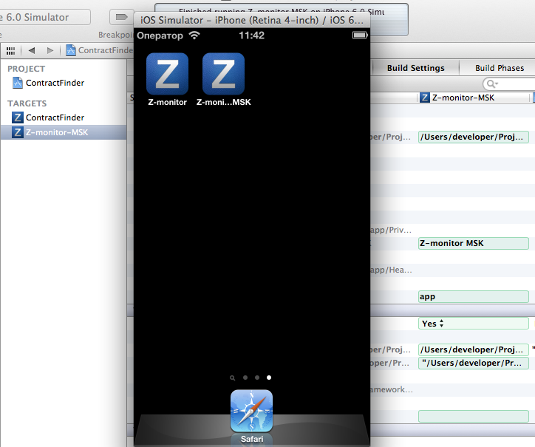Click the Breakpoints toolbar button
Image resolution: width=535 pixels, height=447 pixels.
coord(121,17)
